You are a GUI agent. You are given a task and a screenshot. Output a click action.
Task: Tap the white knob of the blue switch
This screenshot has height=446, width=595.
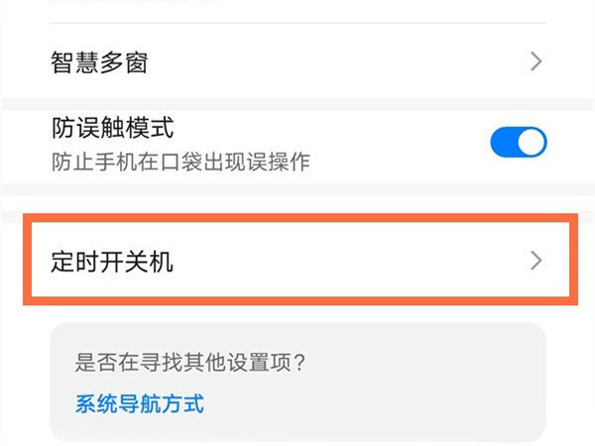click(532, 144)
